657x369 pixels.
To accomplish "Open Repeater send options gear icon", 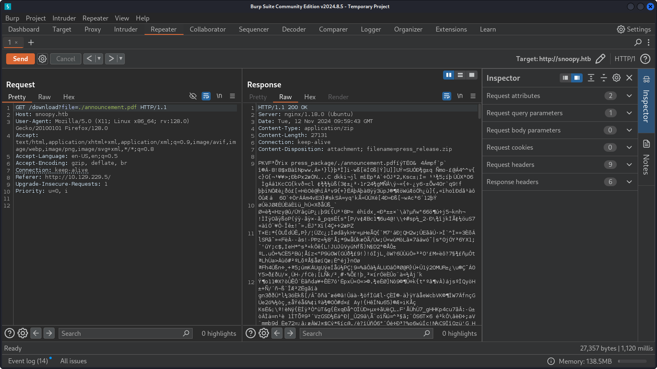I will [x=42, y=59].
